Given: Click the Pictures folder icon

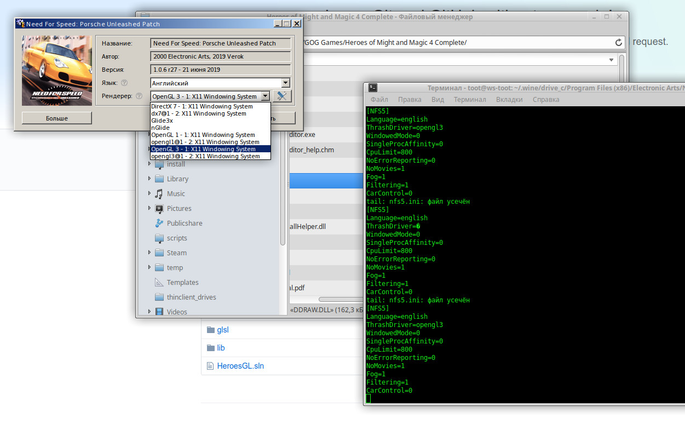Looking at the screenshot, I should tap(159, 209).
